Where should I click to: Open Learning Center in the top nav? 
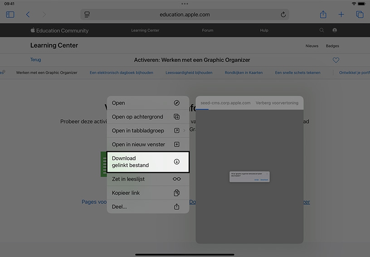[x=145, y=30]
